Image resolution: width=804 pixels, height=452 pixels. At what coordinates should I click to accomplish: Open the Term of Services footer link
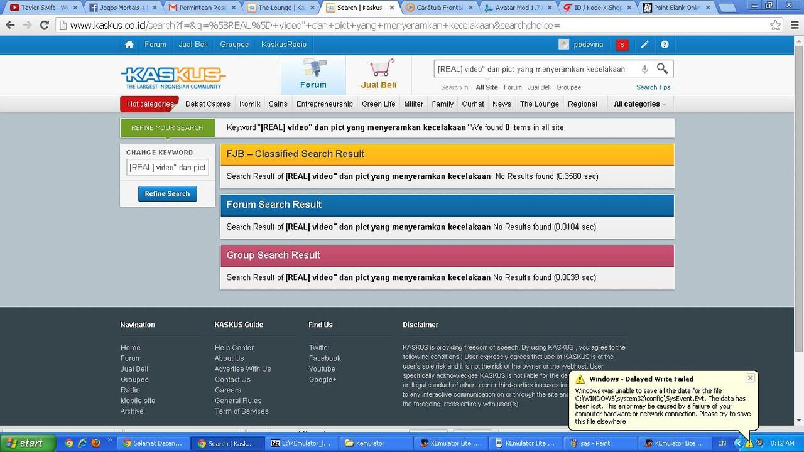[x=242, y=411]
